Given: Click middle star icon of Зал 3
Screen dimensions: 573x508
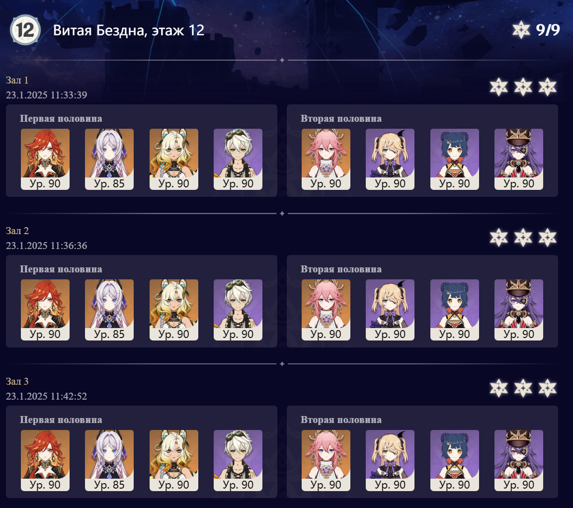Looking at the screenshot, I should coord(523,388).
